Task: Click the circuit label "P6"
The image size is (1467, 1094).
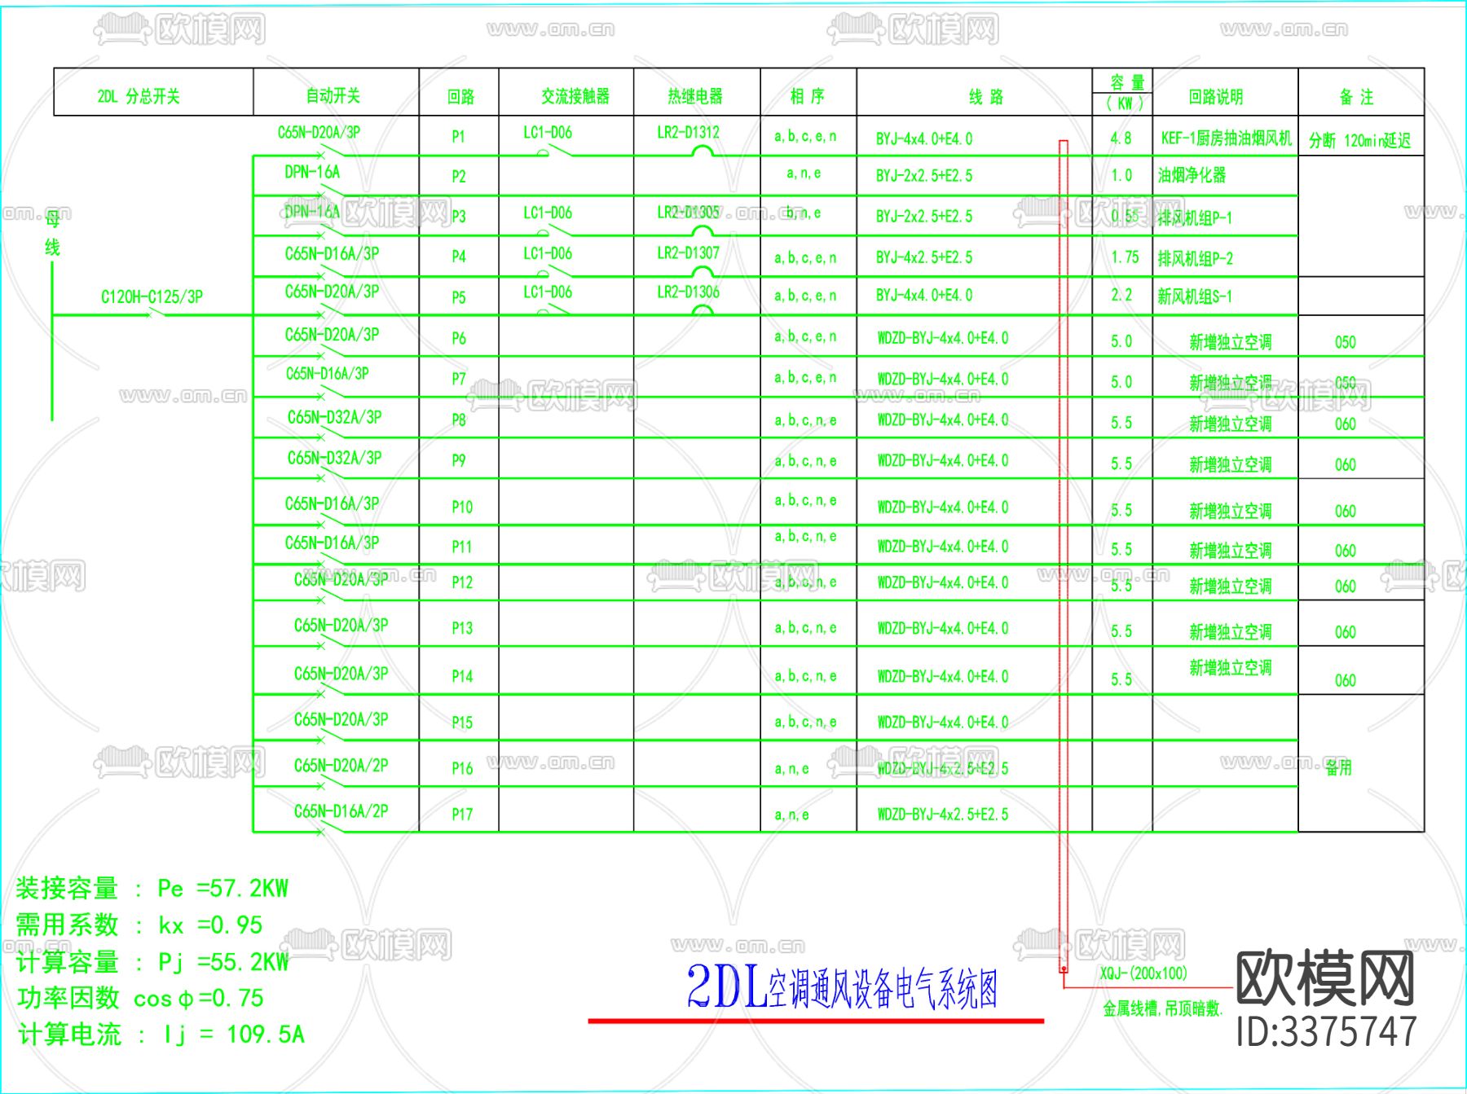Action: tap(459, 338)
